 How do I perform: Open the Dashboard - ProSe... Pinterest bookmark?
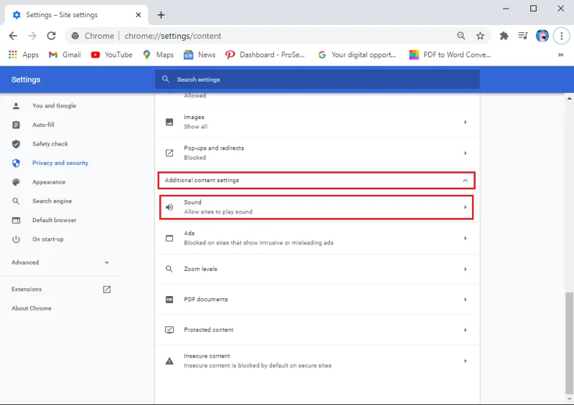pos(265,55)
